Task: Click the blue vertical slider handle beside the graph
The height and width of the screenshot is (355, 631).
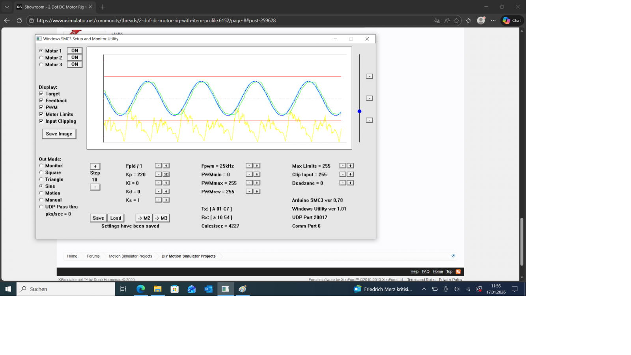Action: click(359, 111)
